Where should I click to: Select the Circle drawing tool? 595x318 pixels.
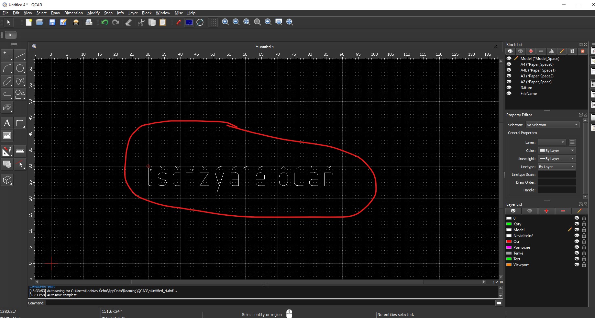tap(20, 68)
